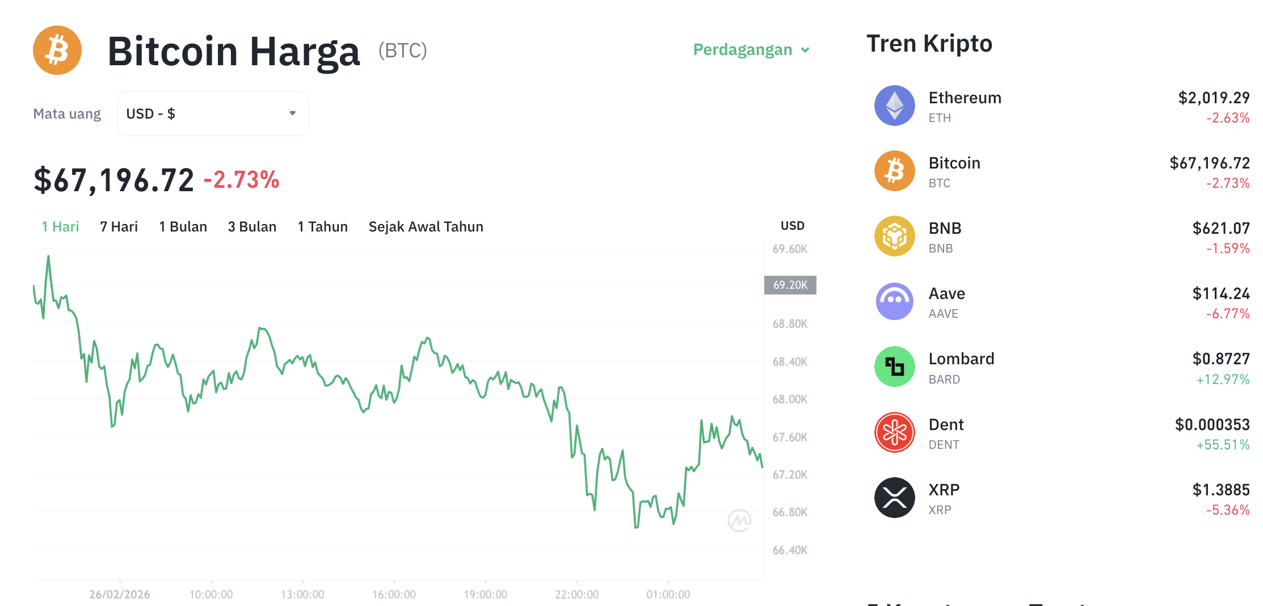
Task: Switch to the 7 Hari chart tab
Action: pos(118,226)
